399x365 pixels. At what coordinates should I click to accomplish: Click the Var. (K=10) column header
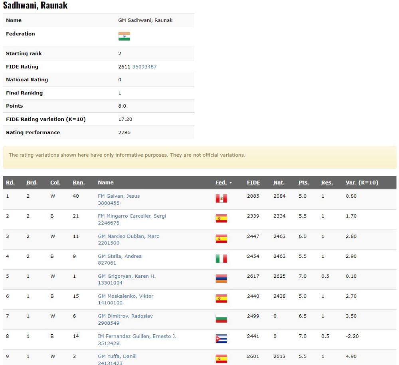[361, 182]
